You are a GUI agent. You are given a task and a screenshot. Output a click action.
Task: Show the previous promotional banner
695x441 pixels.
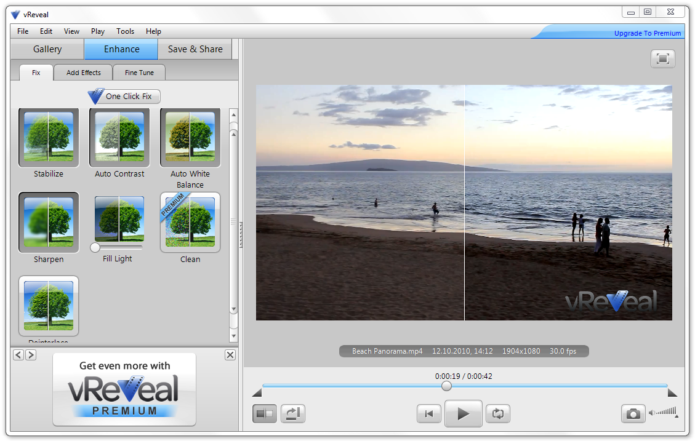tap(18, 355)
